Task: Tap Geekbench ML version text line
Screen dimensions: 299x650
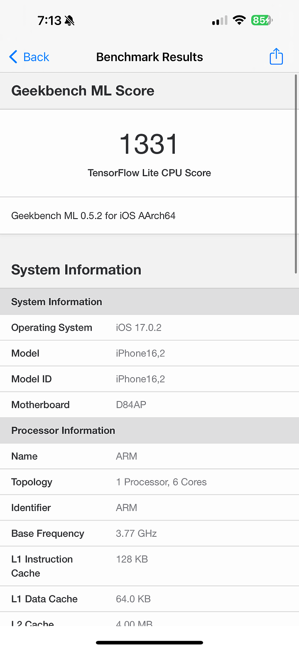Action: coord(93,216)
